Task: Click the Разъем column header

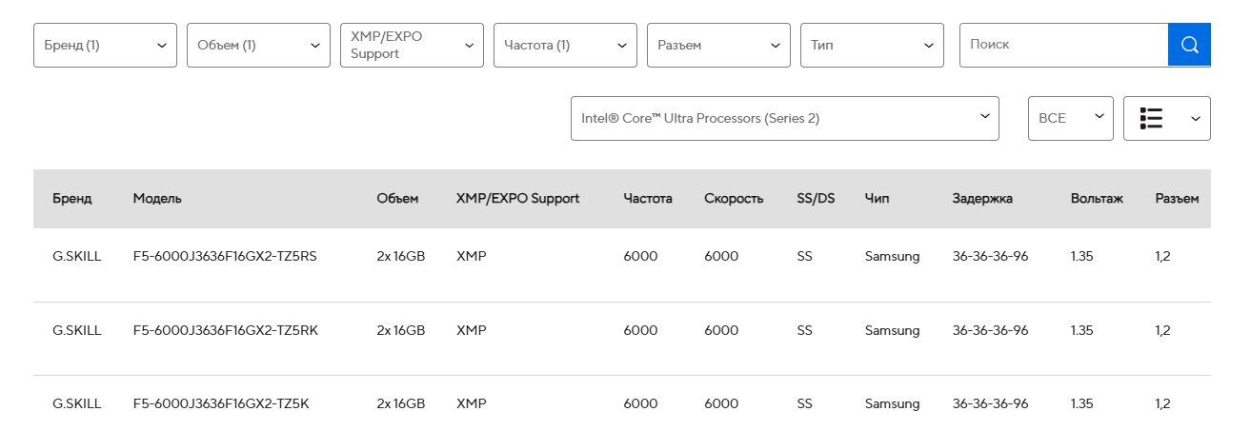Action: (1177, 199)
